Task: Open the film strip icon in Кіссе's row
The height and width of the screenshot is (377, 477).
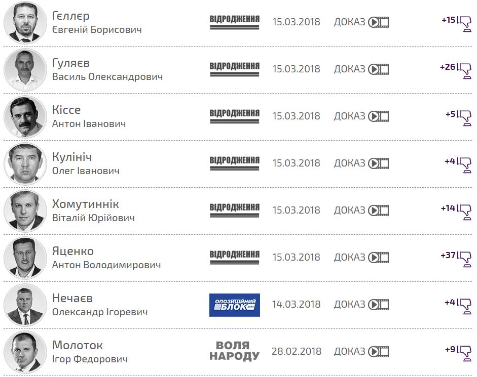Action: [x=377, y=115]
